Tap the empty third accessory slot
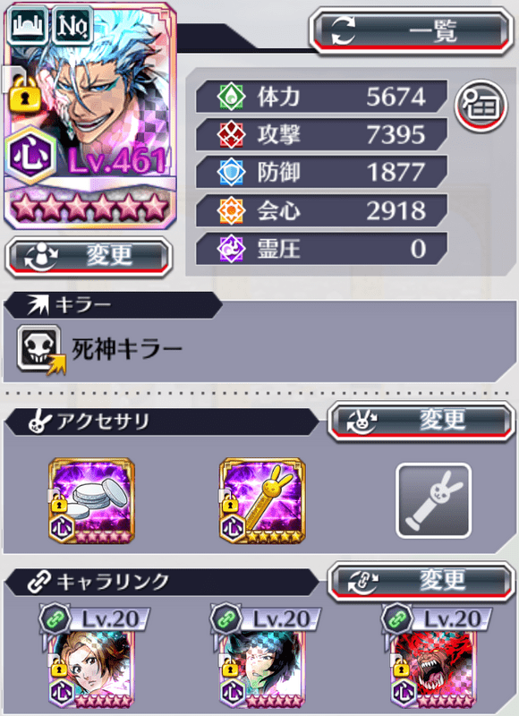 (433, 501)
